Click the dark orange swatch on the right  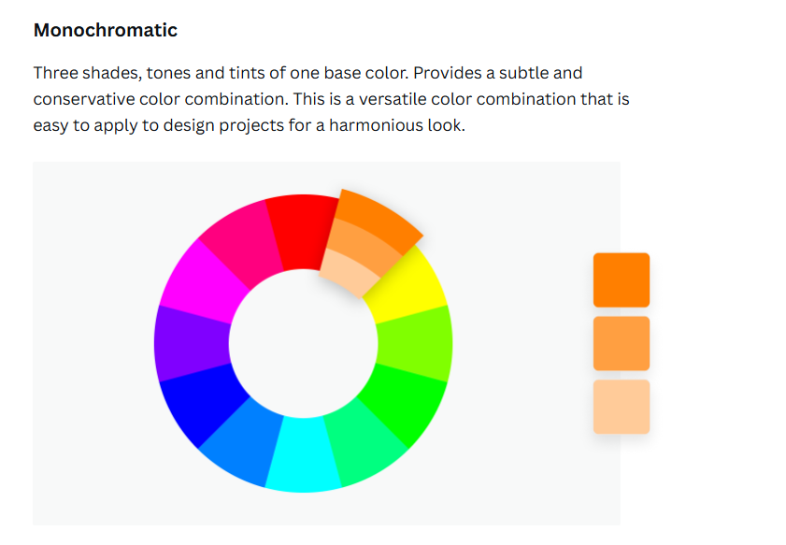tap(622, 280)
